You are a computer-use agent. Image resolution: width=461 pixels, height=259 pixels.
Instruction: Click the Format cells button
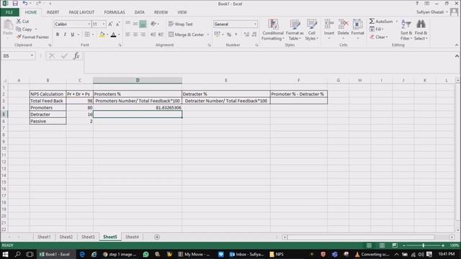pyautogui.click(x=357, y=29)
